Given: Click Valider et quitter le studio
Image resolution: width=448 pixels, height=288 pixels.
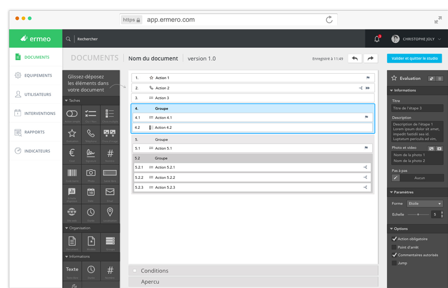Looking at the screenshot, I should click(414, 58).
